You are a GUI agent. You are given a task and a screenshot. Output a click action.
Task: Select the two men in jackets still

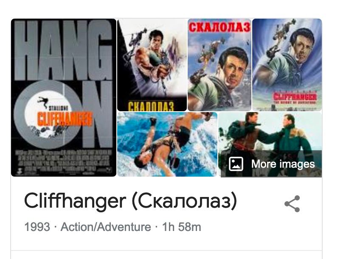[270, 144]
